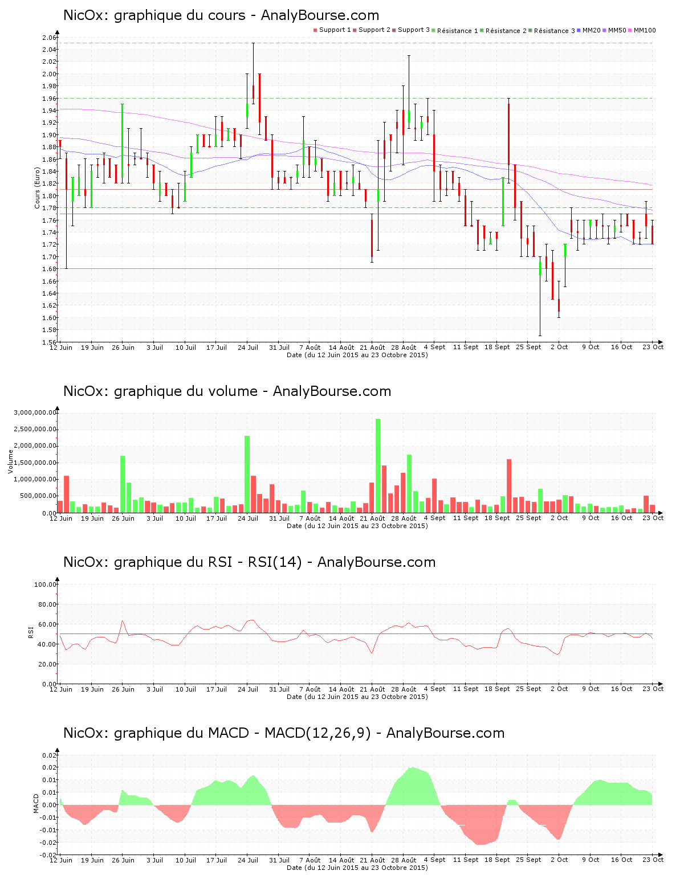Screen dimensions: 684x883
Task: Click the Support 1 red legend swatch
Action: 315,30
